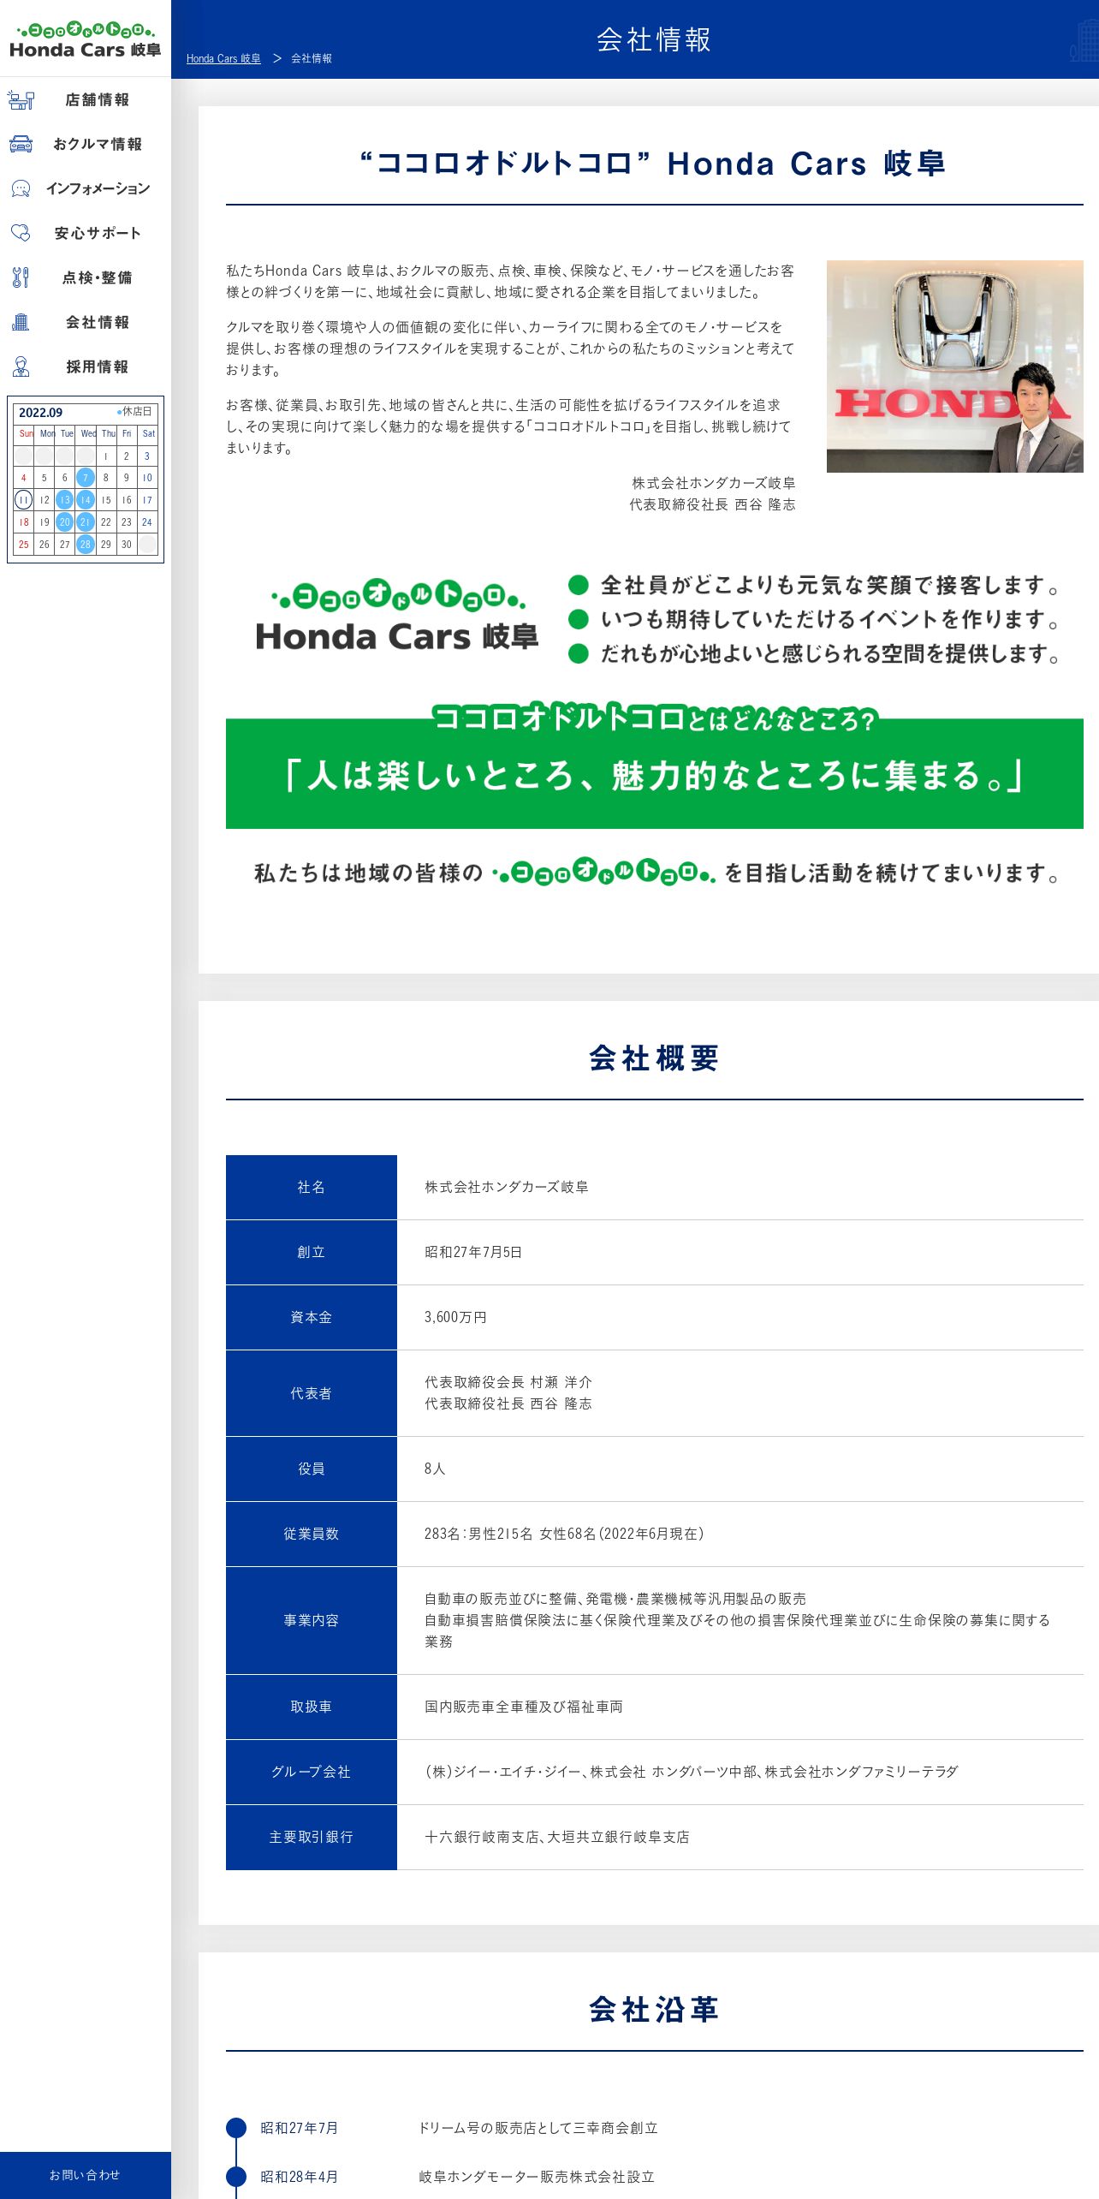The width and height of the screenshot is (1099, 2199).
Task: Click the 岐阜ホンダモーター販売株式会社設立 history entry
Action: tap(537, 2177)
